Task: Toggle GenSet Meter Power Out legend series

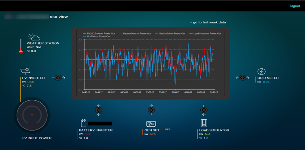Action: [x=170, y=34]
